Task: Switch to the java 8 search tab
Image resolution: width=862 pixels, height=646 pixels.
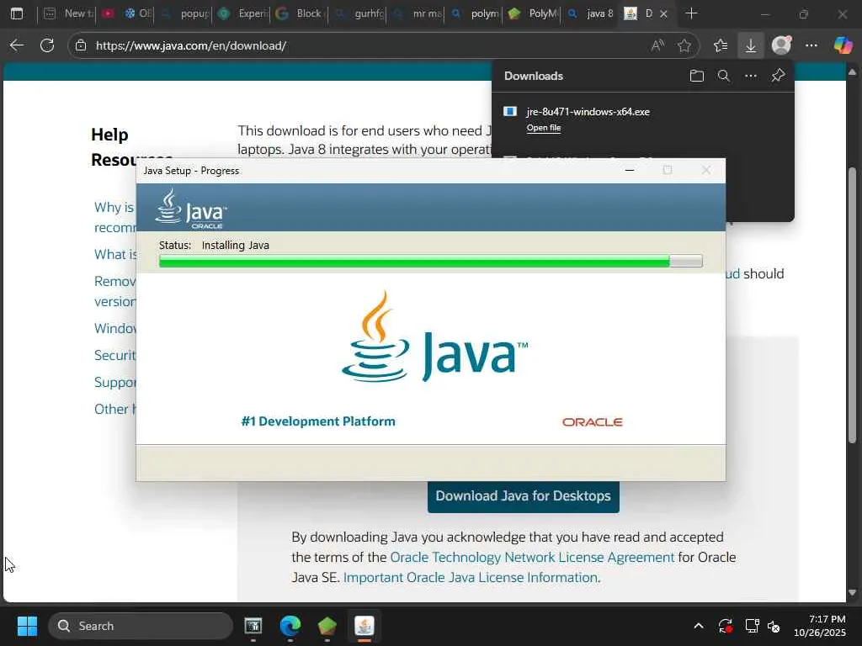Action: click(x=590, y=13)
